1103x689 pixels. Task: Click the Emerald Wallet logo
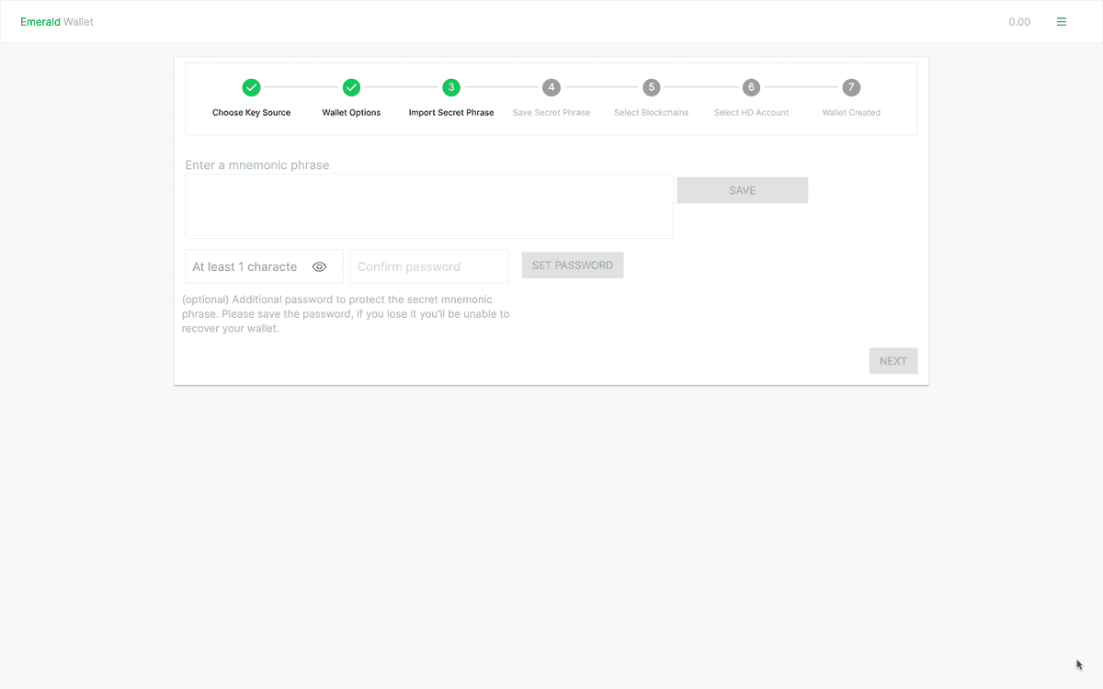(x=57, y=22)
